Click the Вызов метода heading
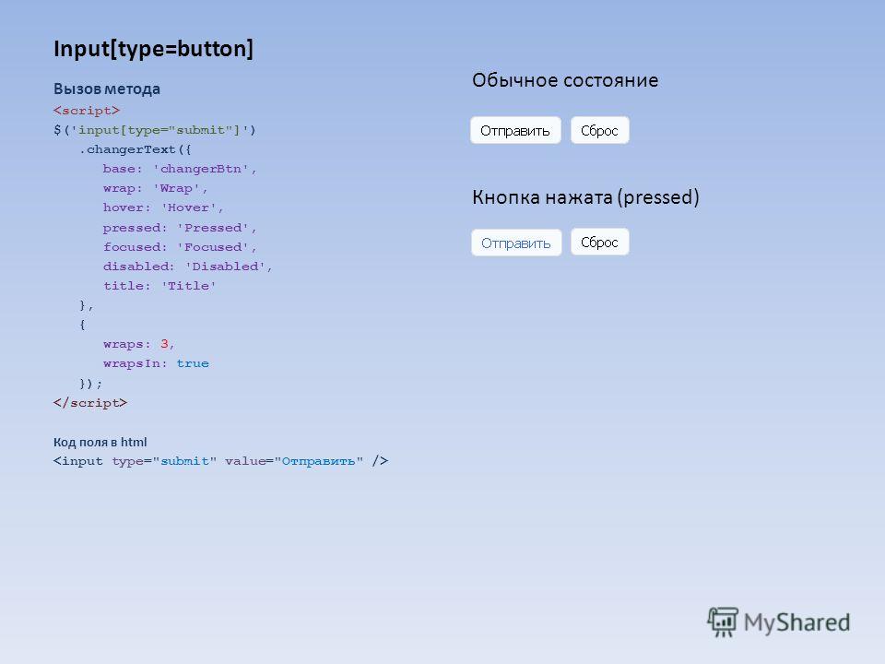This screenshot has height=664, width=885. [x=107, y=89]
